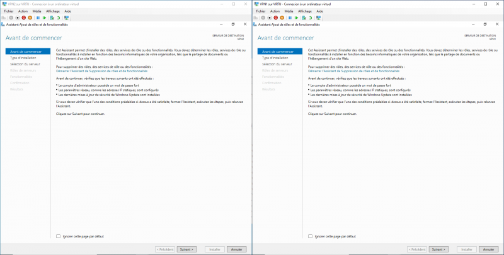Open 'Démarrer l'Assistant de Suppression' link in VPN2
This screenshot has width=504, height=255.
101,71
